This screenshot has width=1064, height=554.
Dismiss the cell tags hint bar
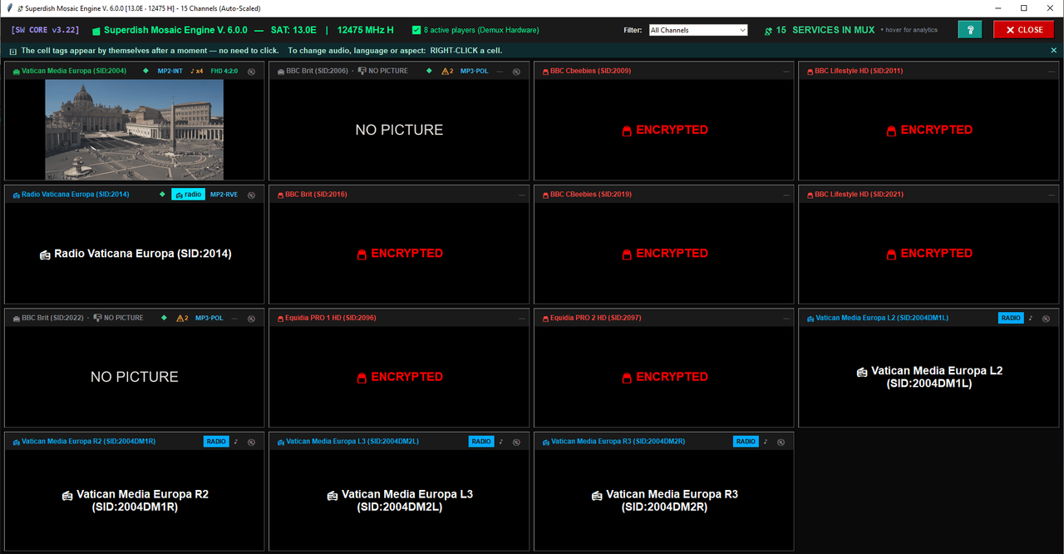1054,51
